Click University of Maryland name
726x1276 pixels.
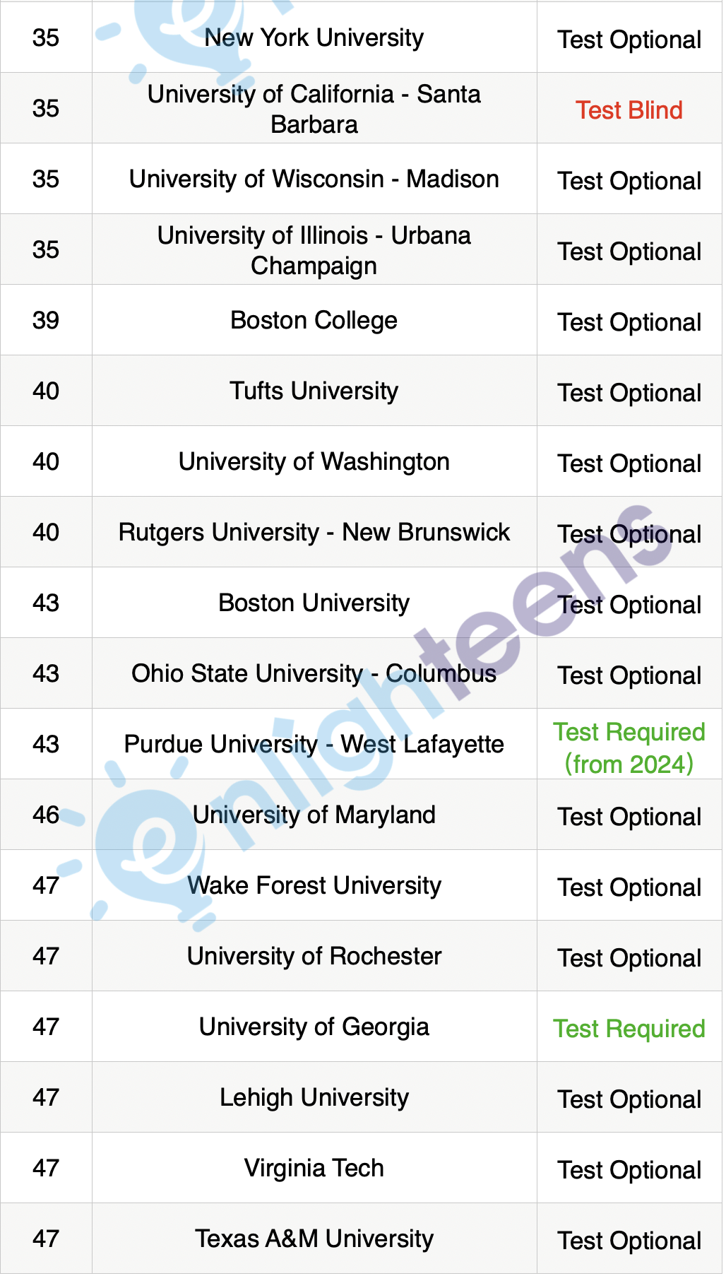click(x=314, y=815)
